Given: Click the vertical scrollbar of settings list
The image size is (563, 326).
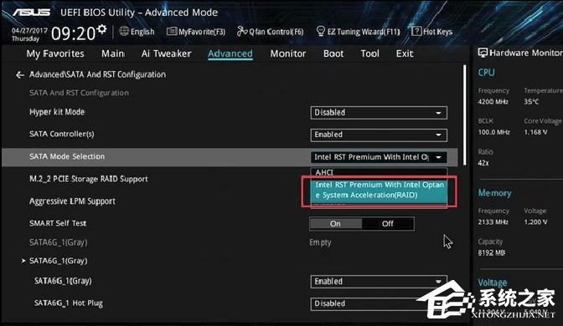Looking at the screenshot, I should click(x=465, y=115).
